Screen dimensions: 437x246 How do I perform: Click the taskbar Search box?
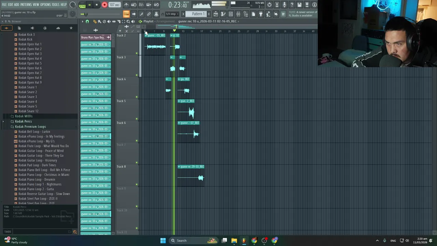click(194, 241)
